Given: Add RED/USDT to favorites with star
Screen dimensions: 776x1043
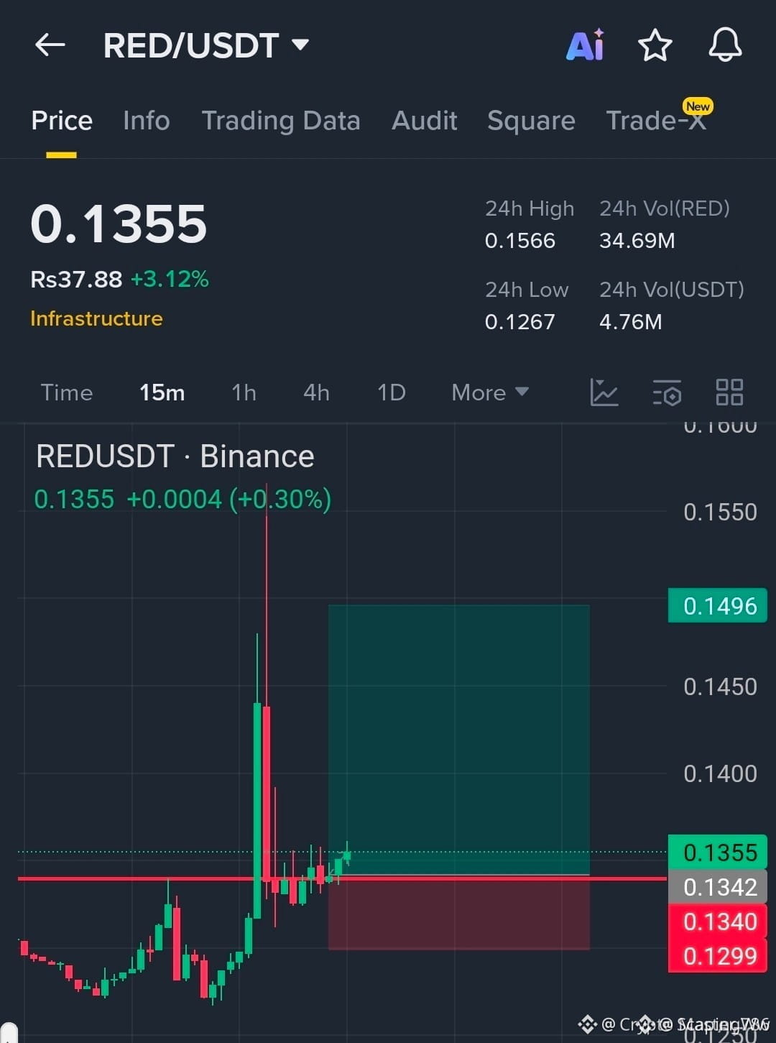Looking at the screenshot, I should (x=655, y=45).
